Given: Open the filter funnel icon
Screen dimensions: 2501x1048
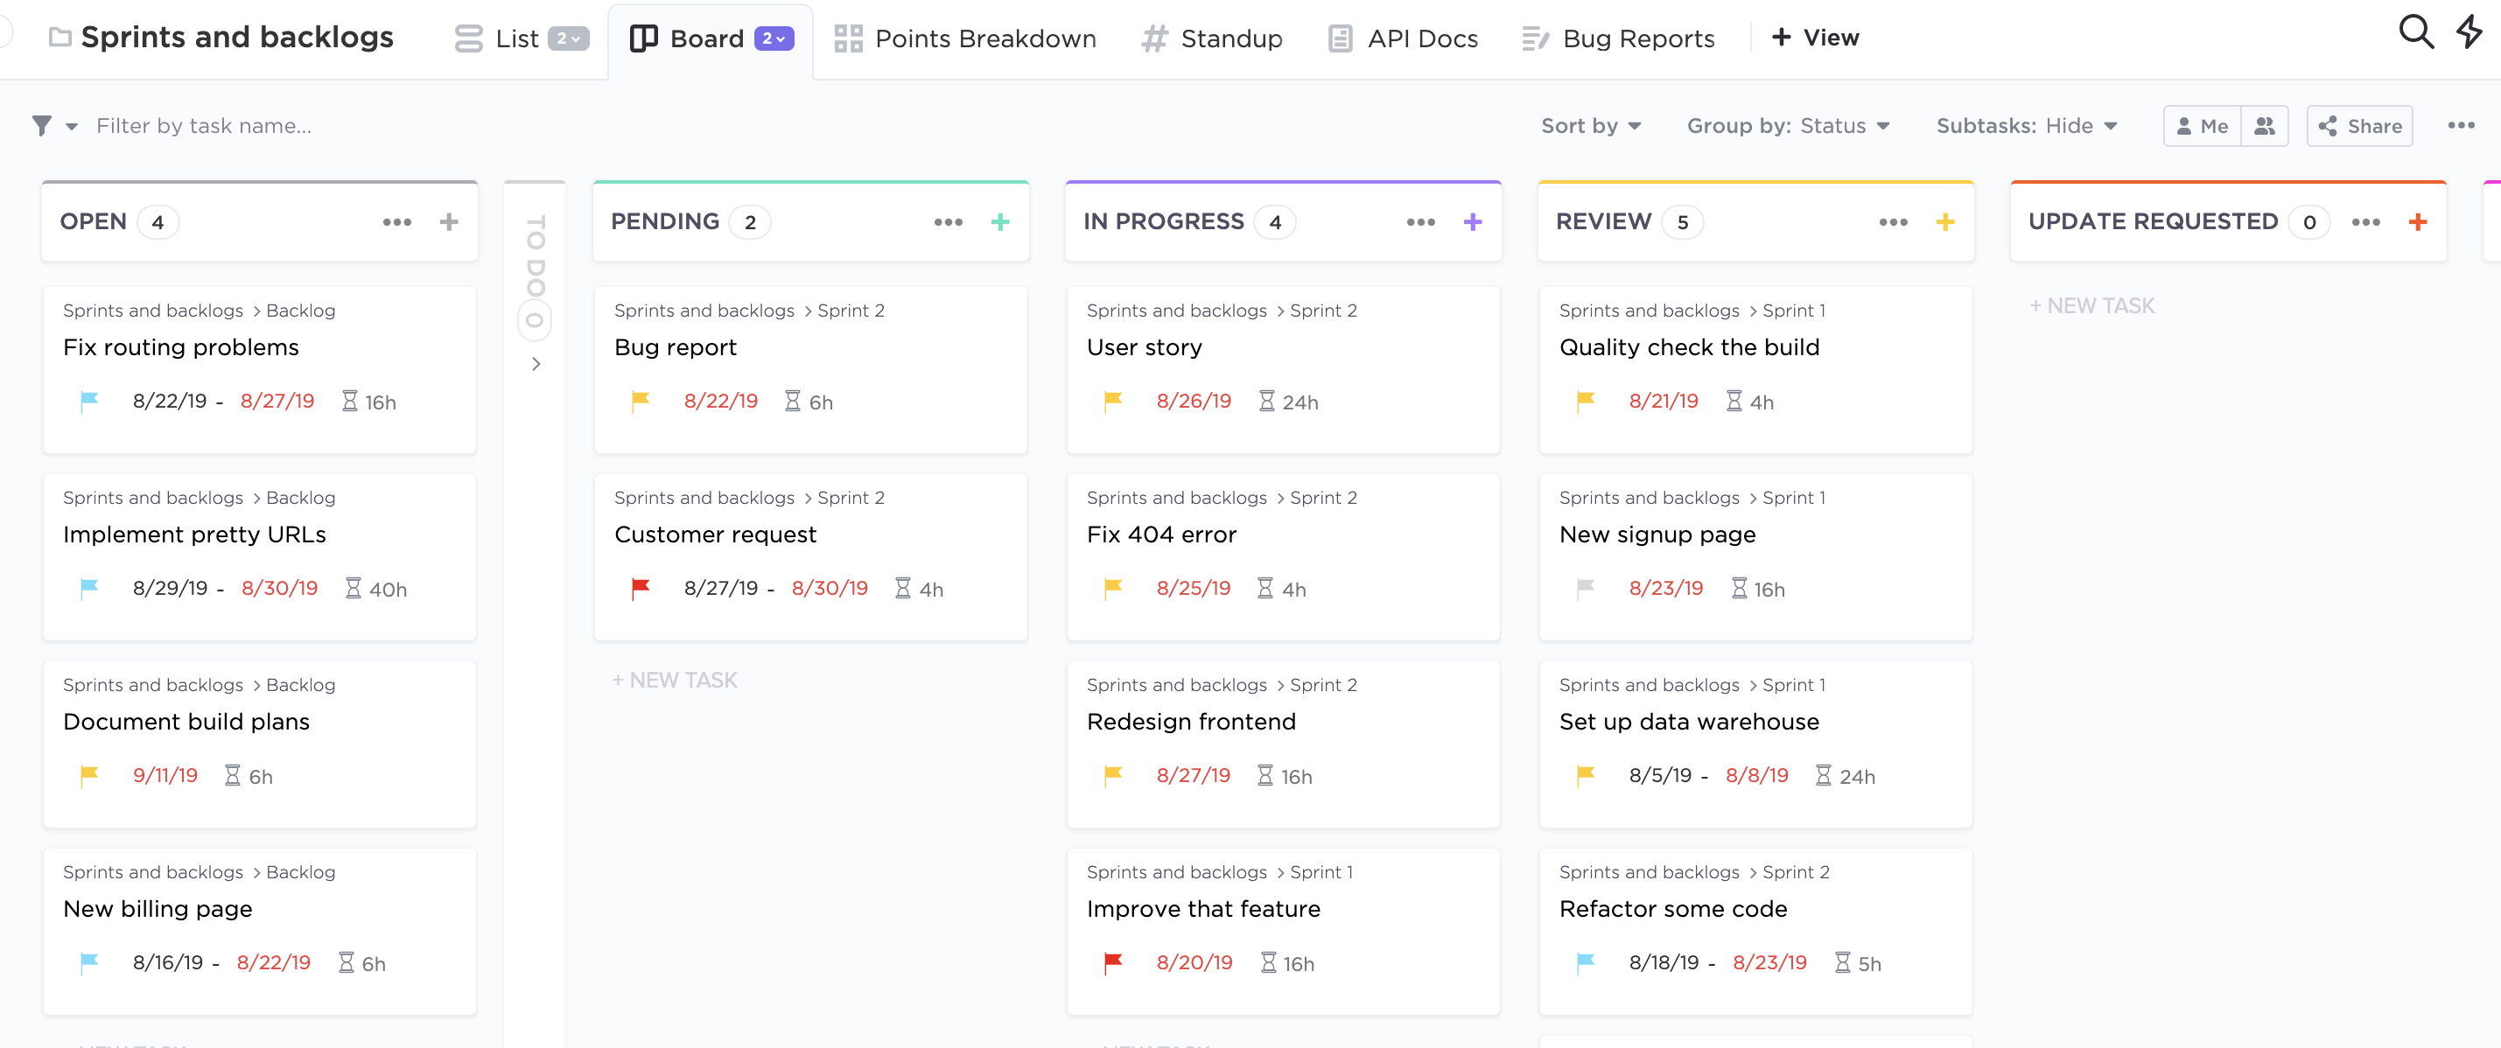Looking at the screenshot, I should click(42, 126).
